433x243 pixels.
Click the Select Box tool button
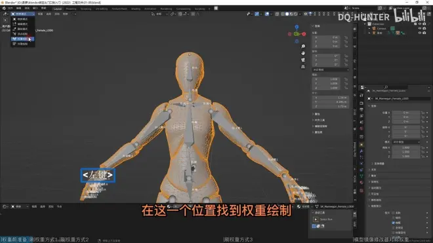coord(316,219)
